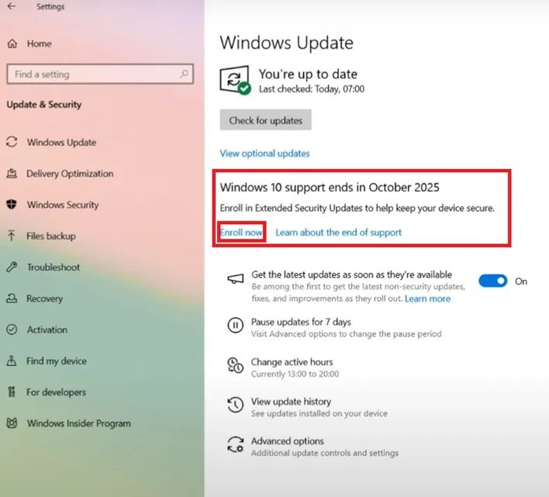This screenshot has width=549, height=497.
Task: Open View optional updates link
Action: coord(264,154)
